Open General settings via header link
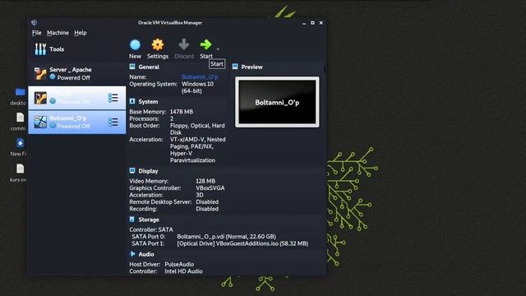 [x=149, y=67]
